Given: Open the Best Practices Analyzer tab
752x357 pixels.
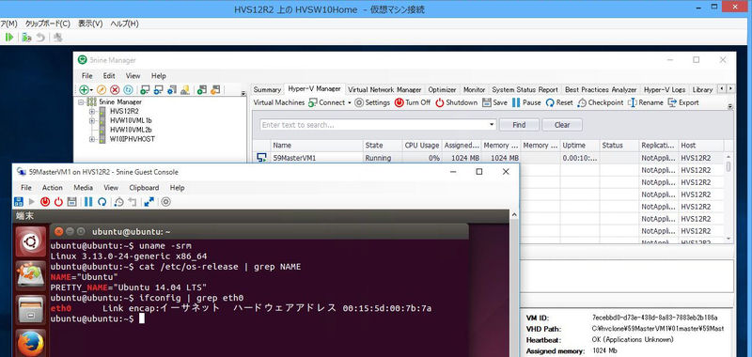Looking at the screenshot, I should [601, 89].
